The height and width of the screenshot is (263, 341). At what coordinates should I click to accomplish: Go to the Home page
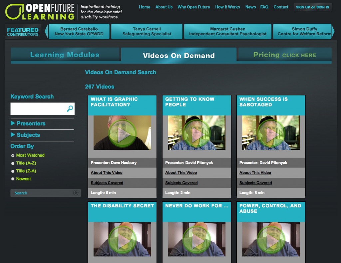pos(145,7)
